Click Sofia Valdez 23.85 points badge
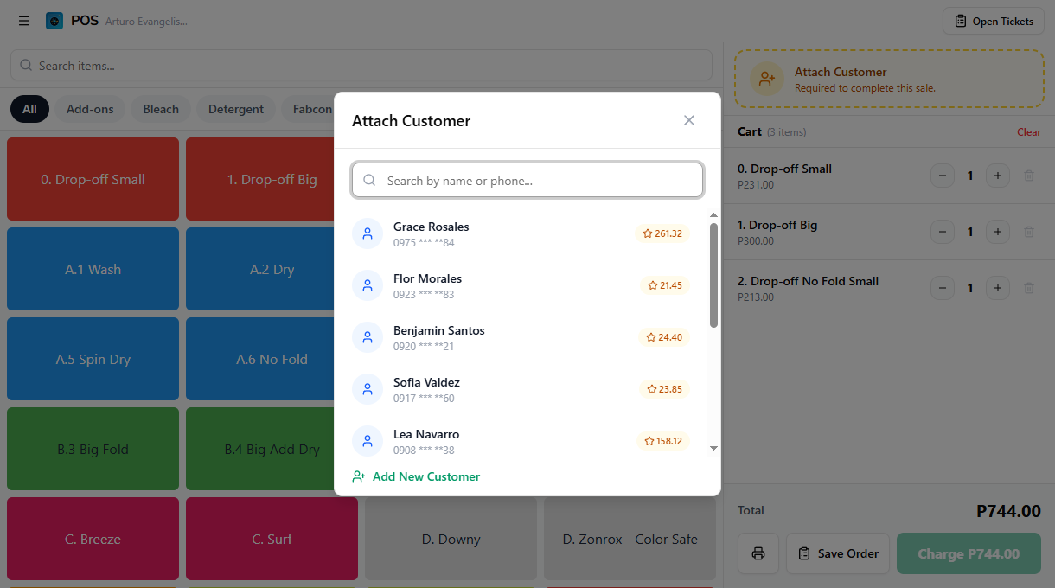The image size is (1055, 588). tap(664, 389)
